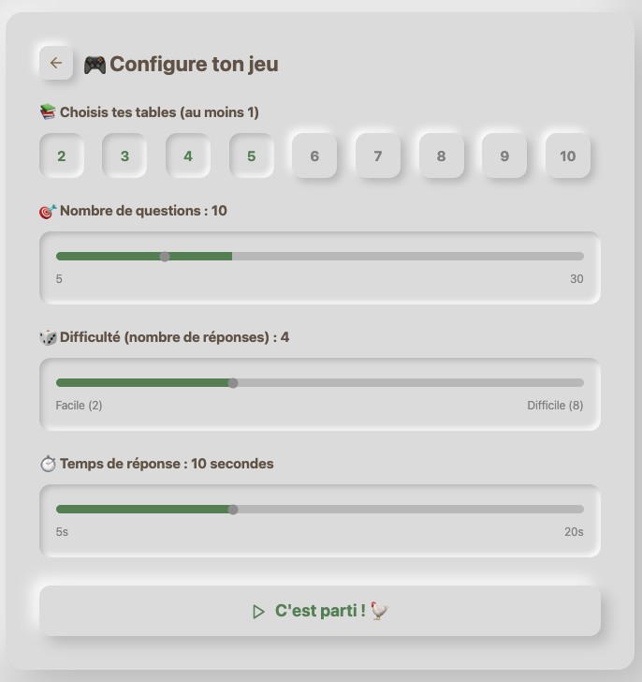Disable table 4 selection
Image resolution: width=642 pixels, height=682 pixels.
pos(188,156)
